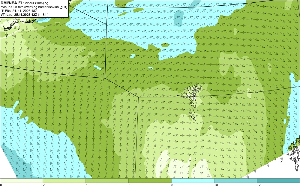300x187 pixels.
Task: Click the 'VT: Lau. 25.11.2023 12Z' line
Action: pyautogui.click(x=25, y=14)
